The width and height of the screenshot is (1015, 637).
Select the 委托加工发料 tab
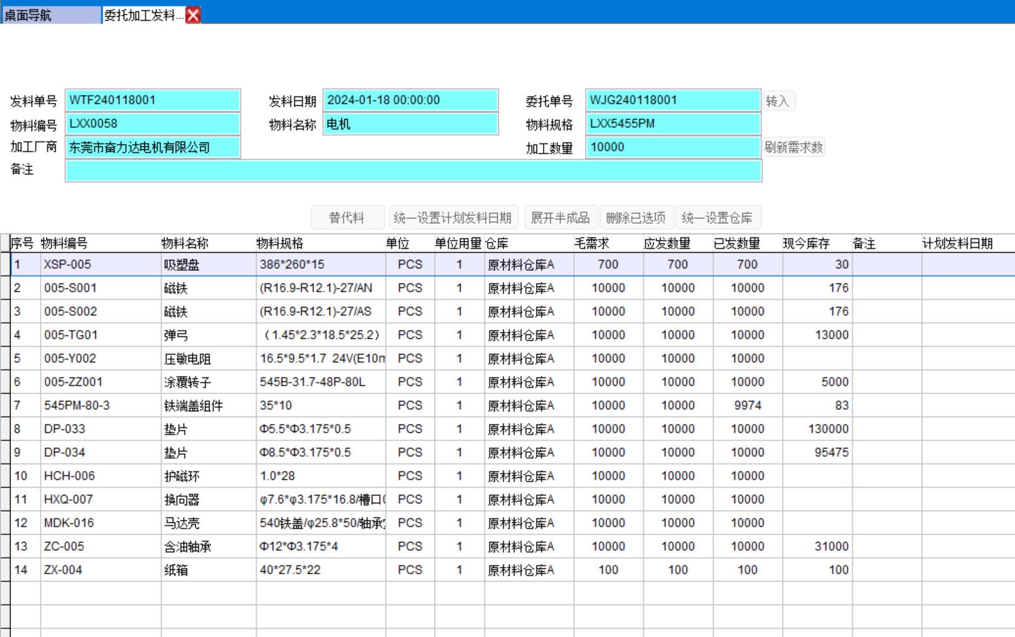(143, 15)
